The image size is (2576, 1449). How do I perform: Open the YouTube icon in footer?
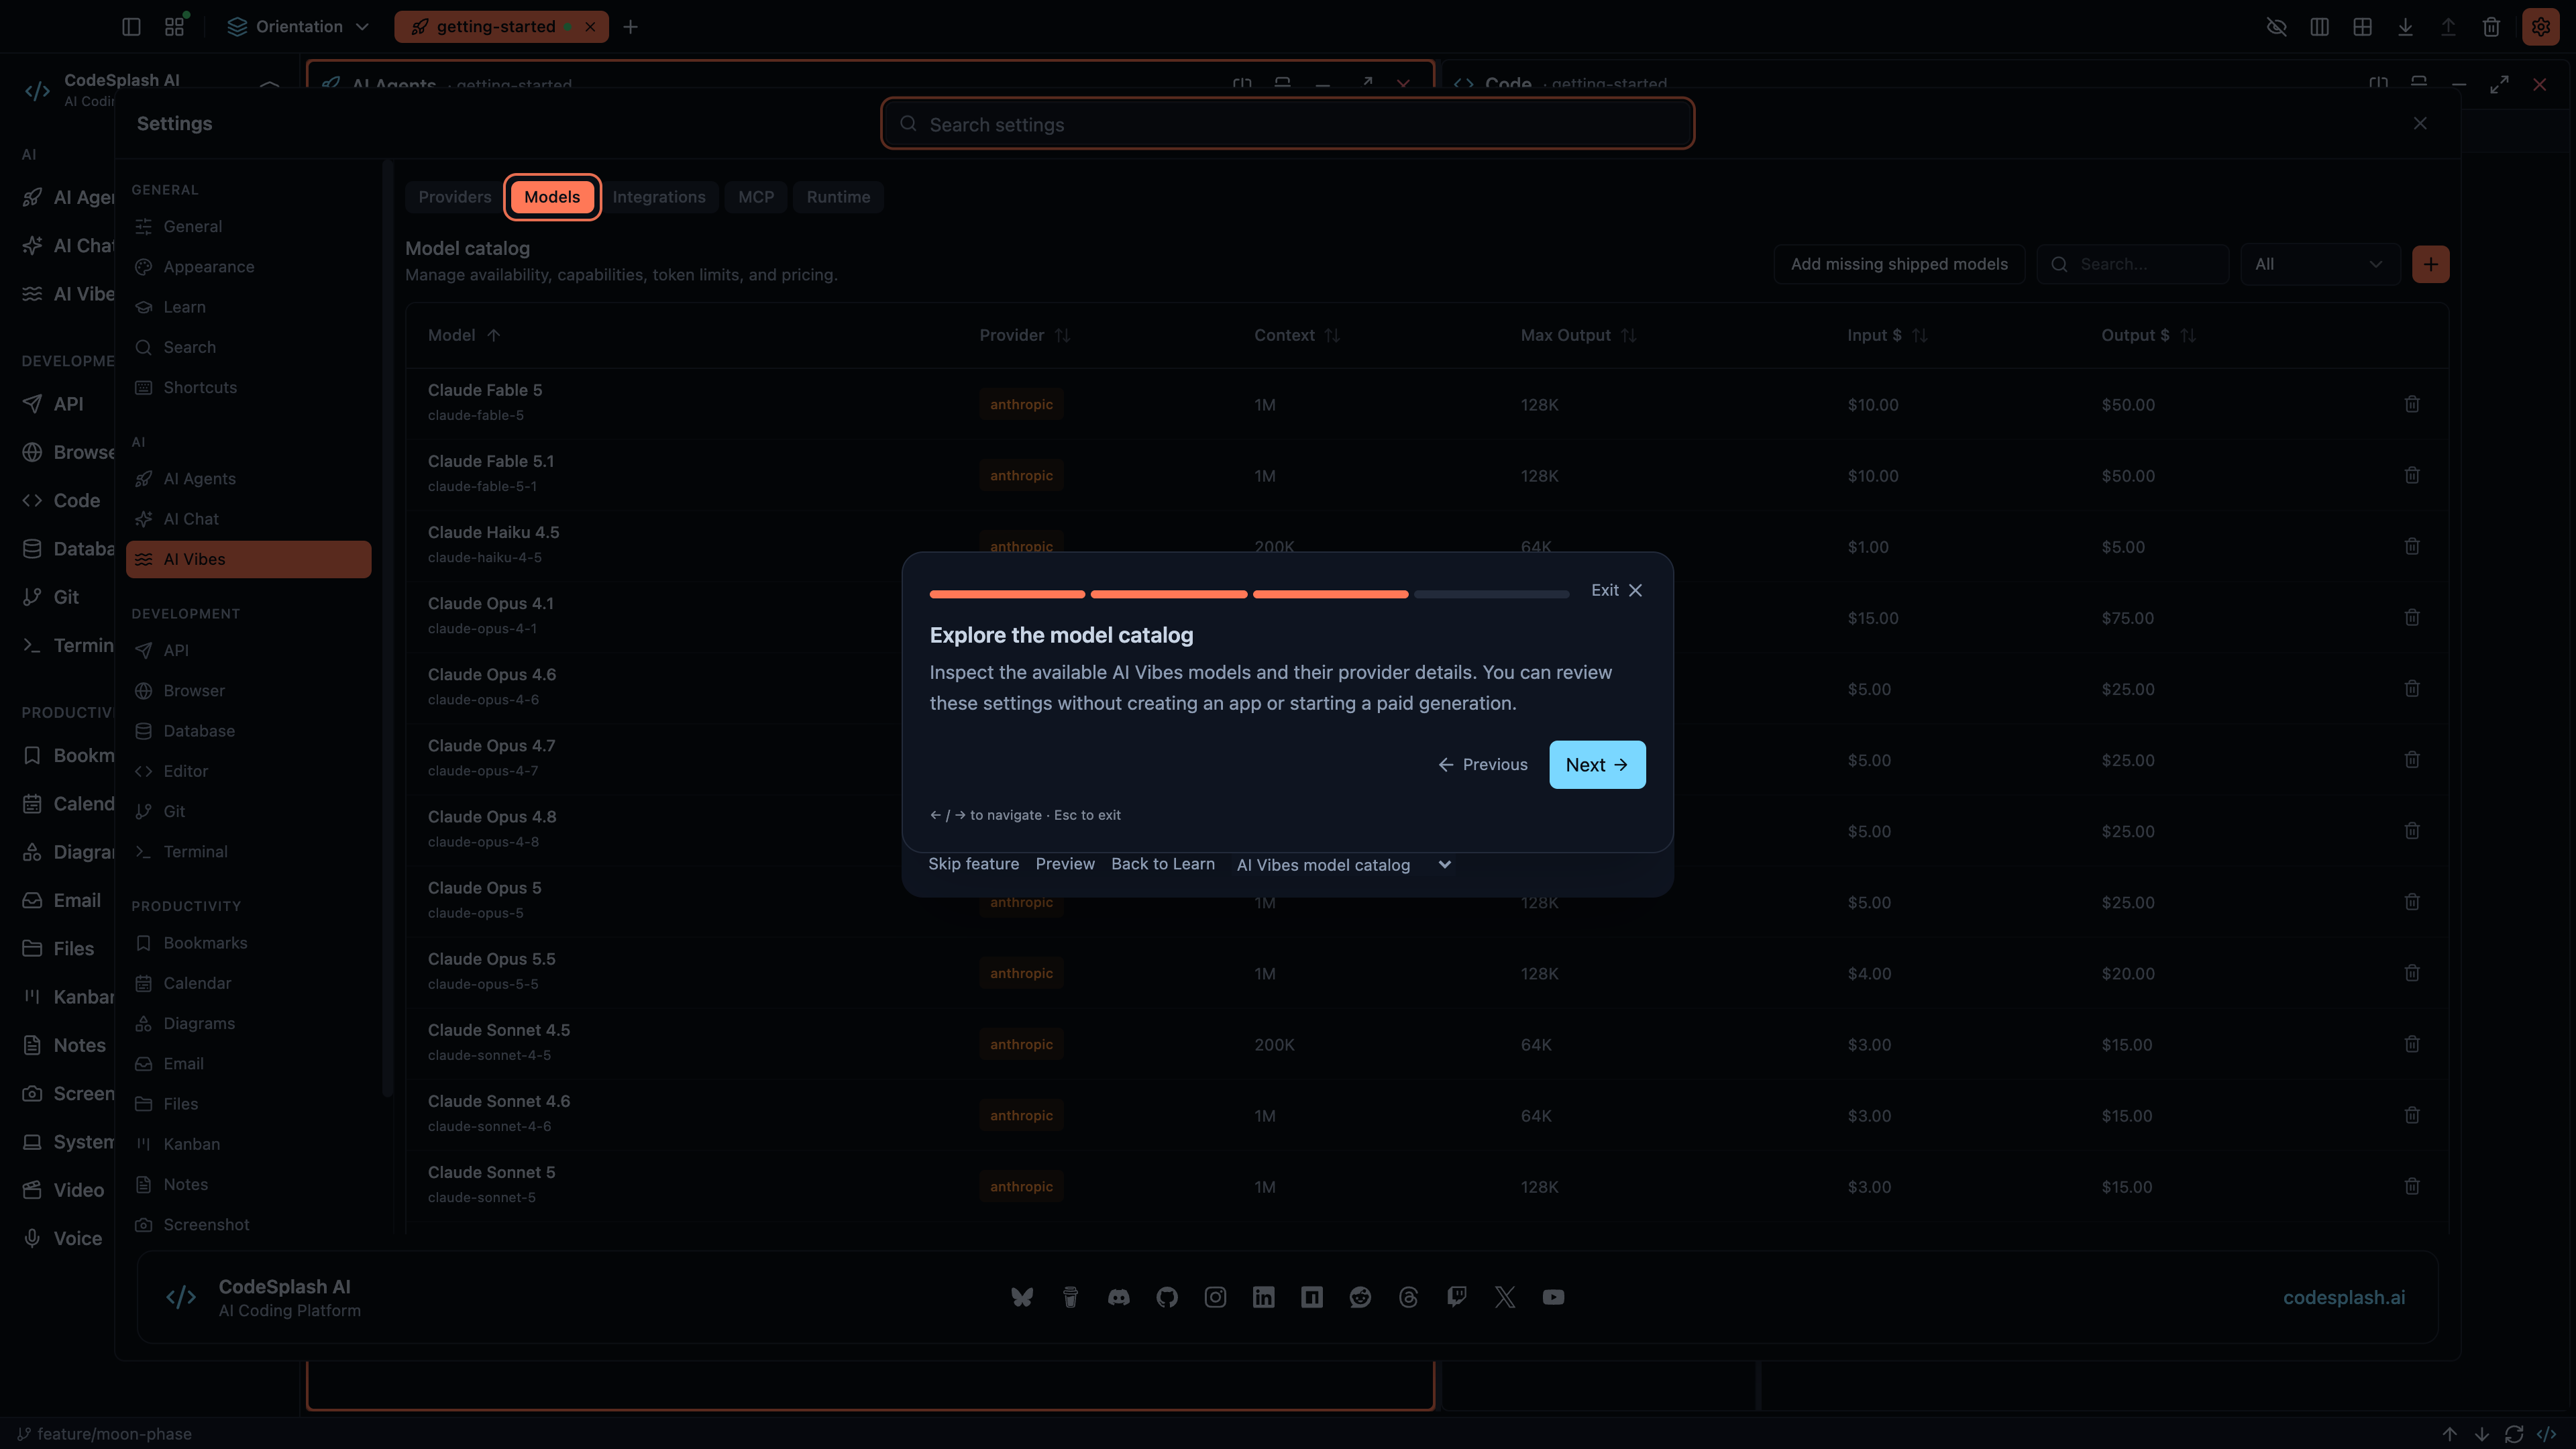pyautogui.click(x=1553, y=1297)
